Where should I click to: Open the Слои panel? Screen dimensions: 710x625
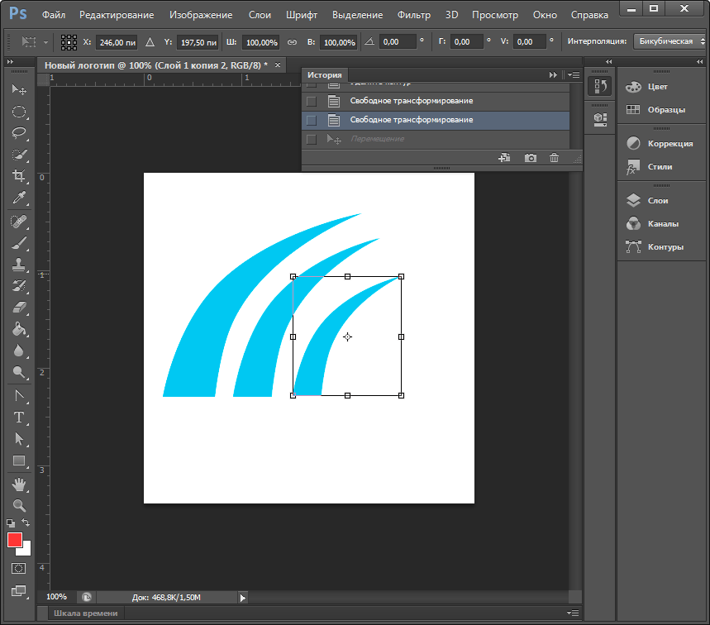pyautogui.click(x=658, y=200)
